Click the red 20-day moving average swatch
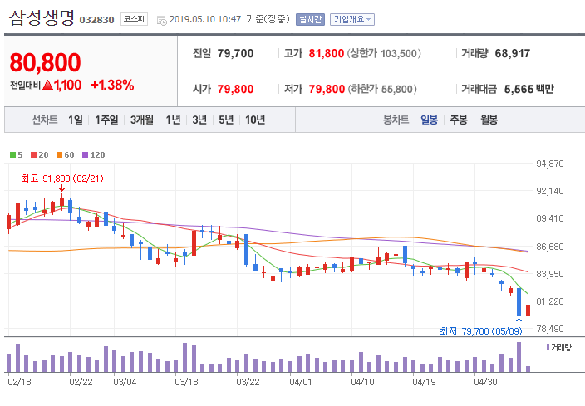 pyautogui.click(x=33, y=154)
